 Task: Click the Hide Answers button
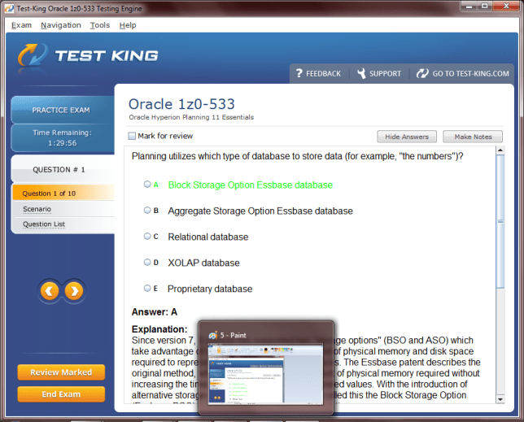tap(407, 137)
